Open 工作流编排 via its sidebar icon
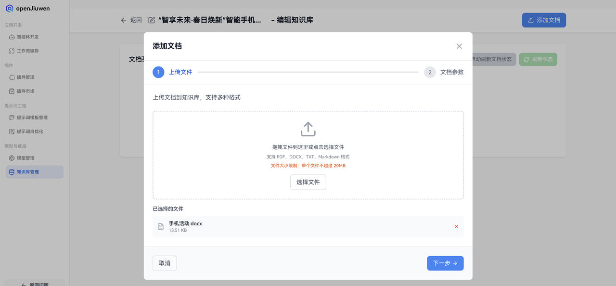This screenshot has height=286, width=616. pos(11,51)
